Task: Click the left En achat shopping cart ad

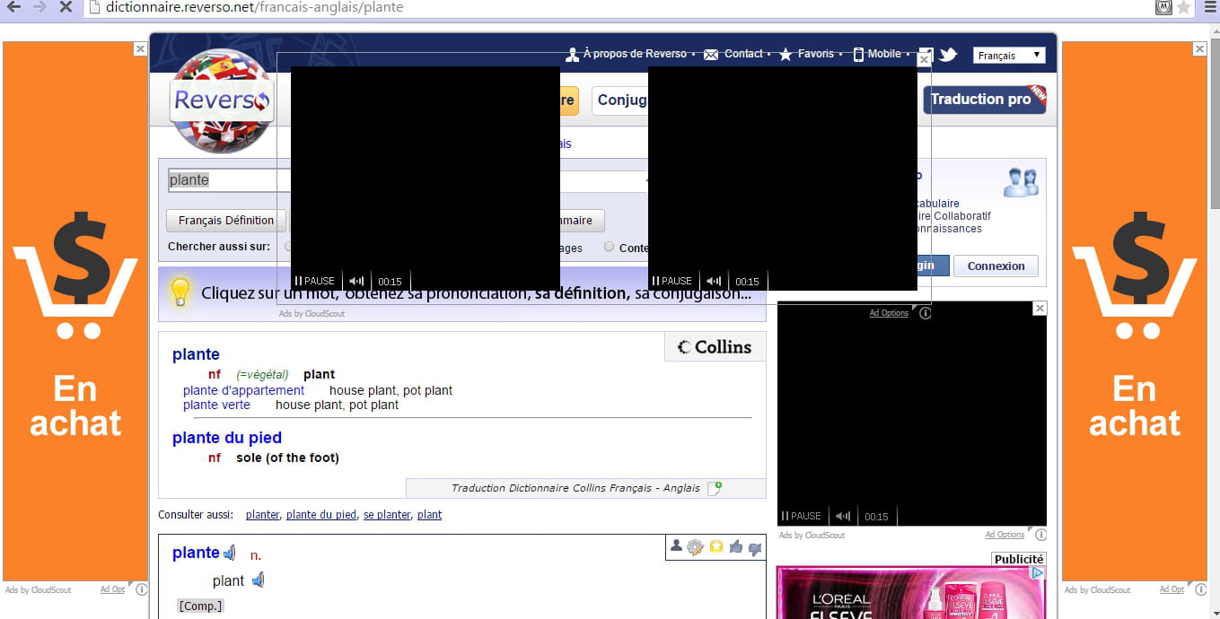Action: [x=75, y=311]
